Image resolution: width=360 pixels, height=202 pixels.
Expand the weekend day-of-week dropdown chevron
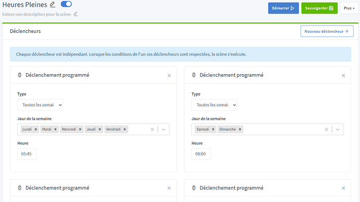[338, 129]
